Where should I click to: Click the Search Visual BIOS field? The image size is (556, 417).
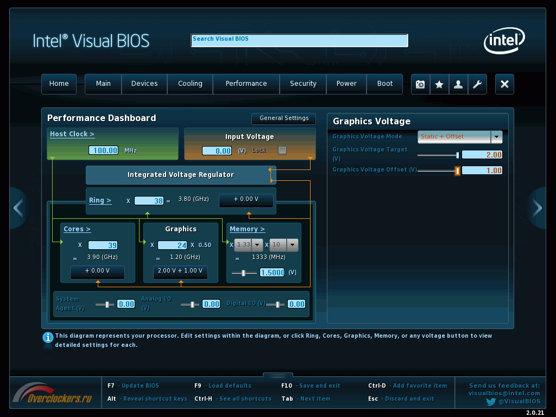point(299,40)
